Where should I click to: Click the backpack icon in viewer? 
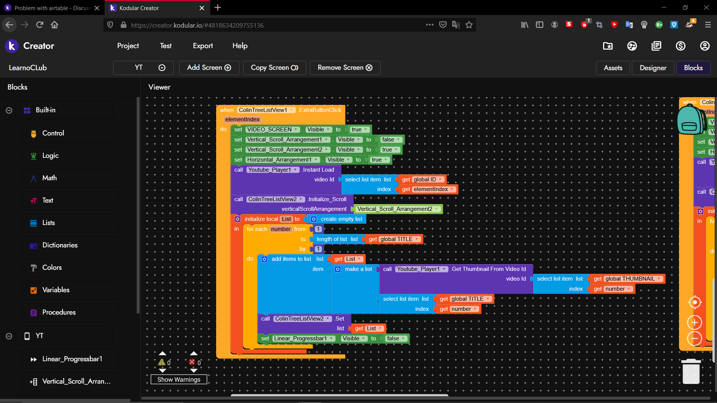tap(690, 120)
